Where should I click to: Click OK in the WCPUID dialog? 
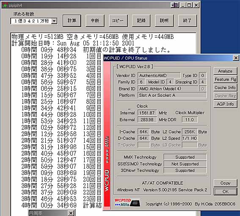tap(225, 191)
